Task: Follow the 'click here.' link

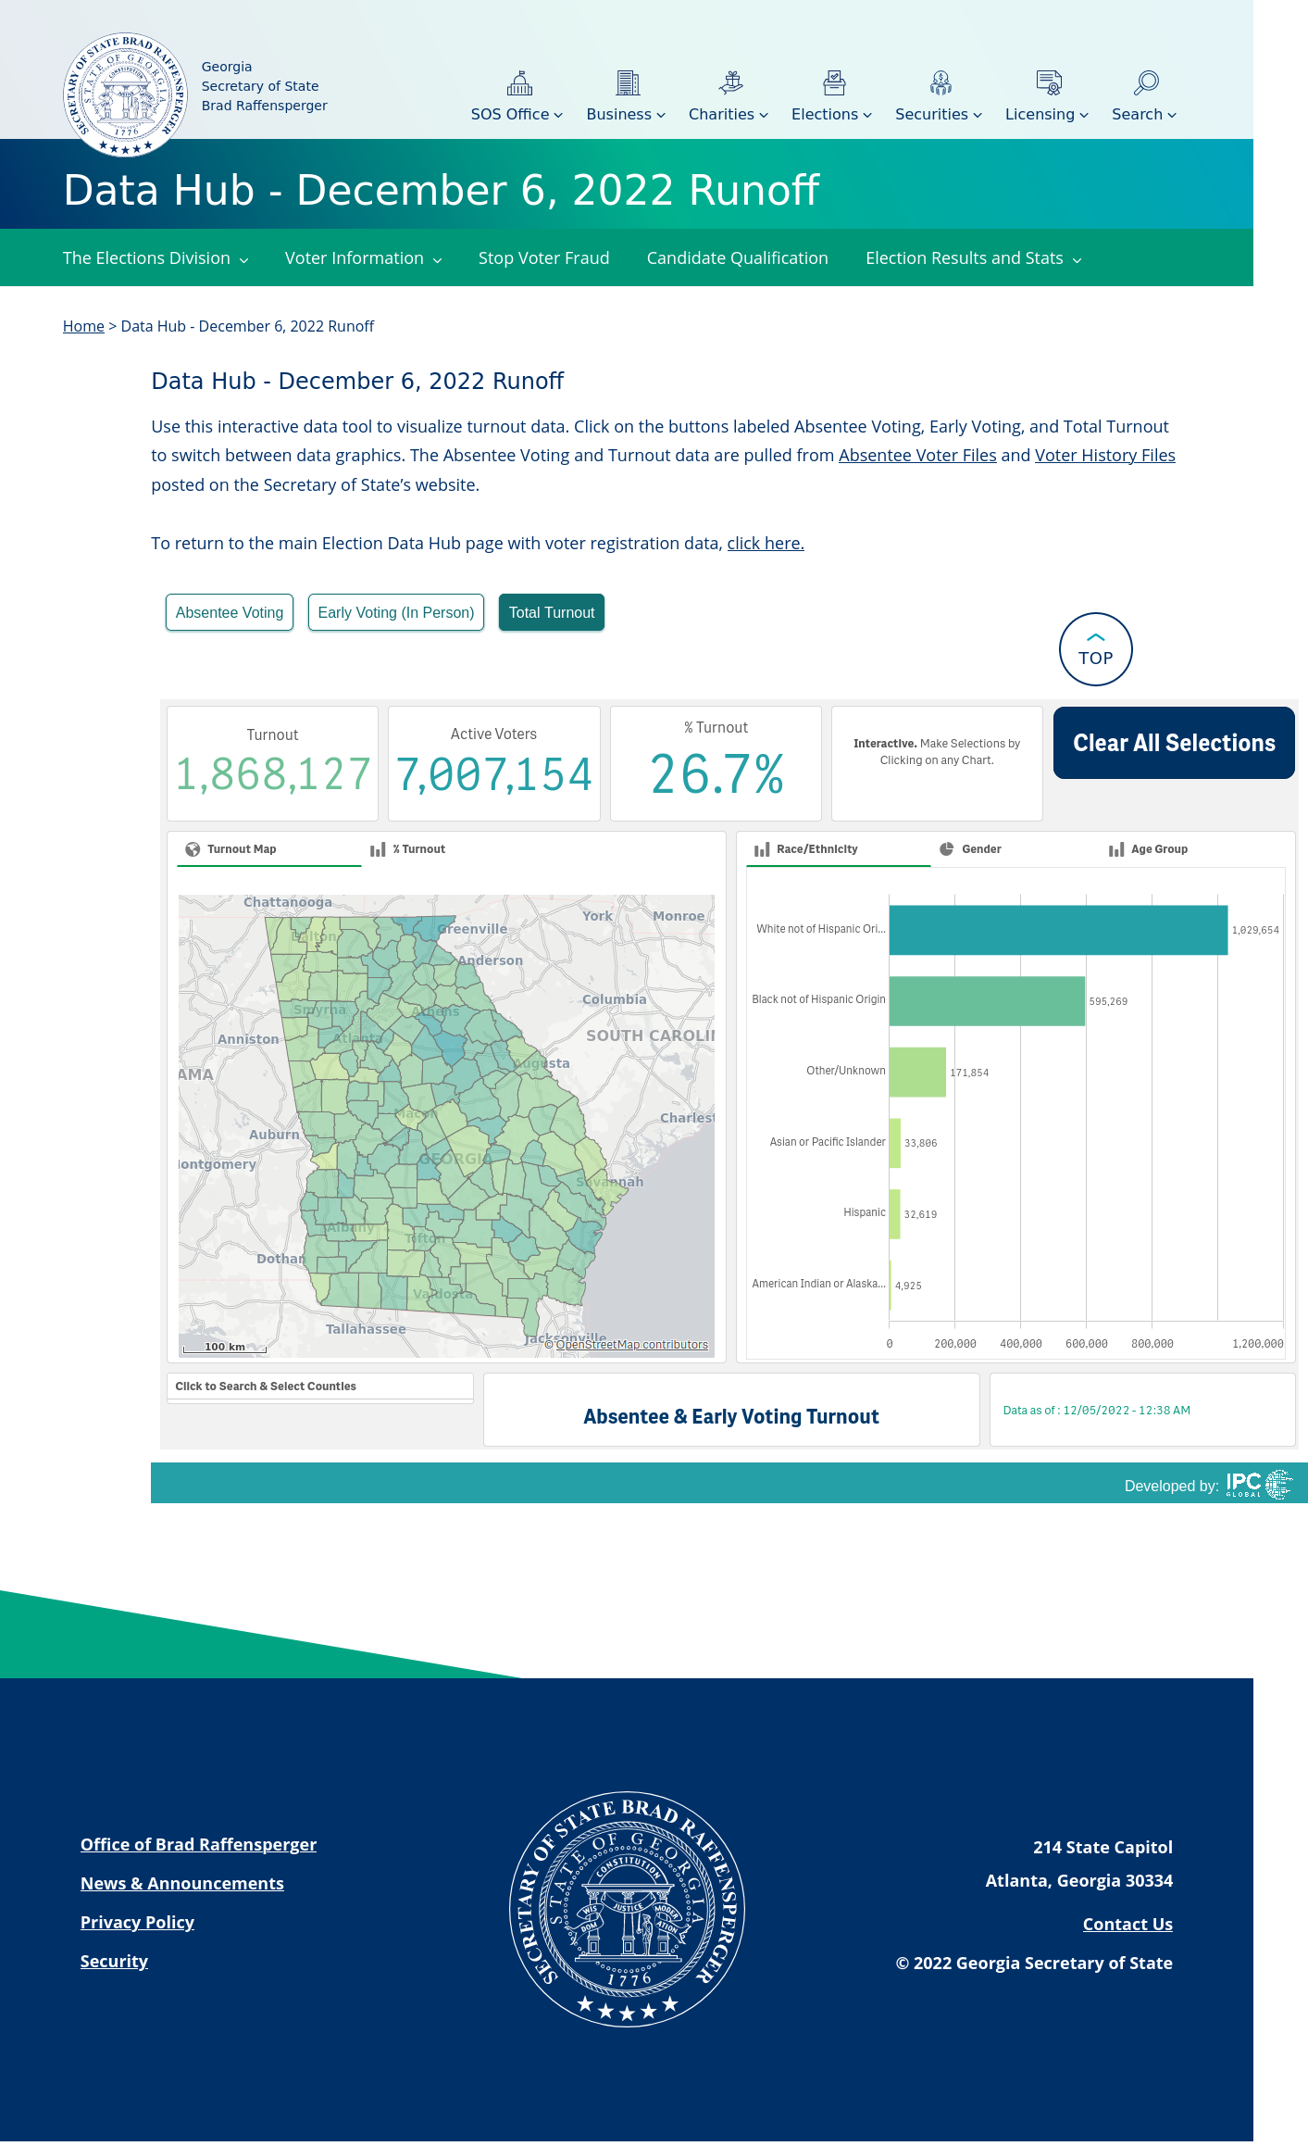Action: [x=766, y=543]
